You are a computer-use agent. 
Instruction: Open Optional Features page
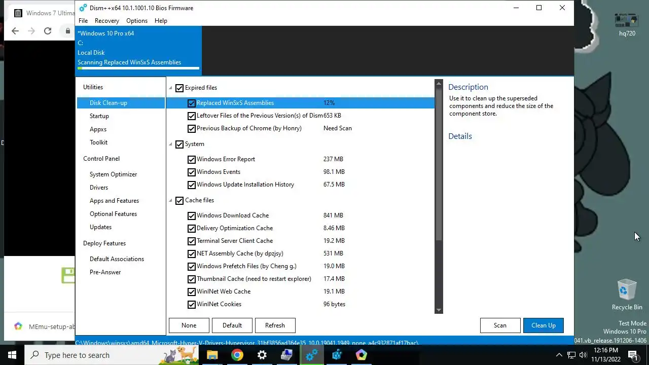point(113,214)
